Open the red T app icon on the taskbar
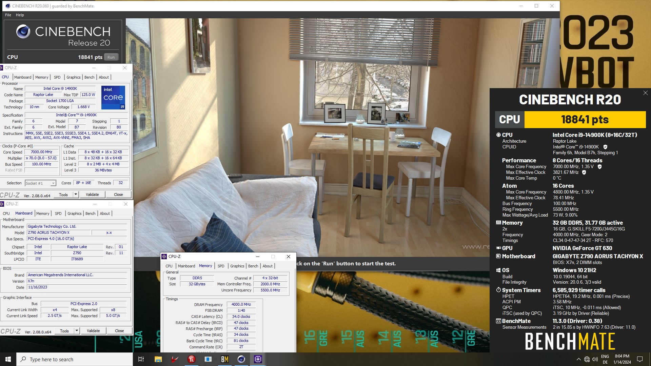 pos(191,359)
